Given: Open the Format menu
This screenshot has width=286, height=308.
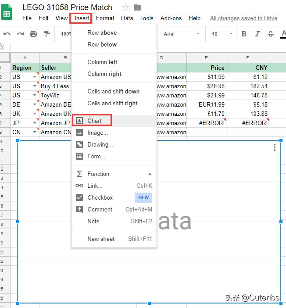Looking at the screenshot, I should click(x=105, y=18).
